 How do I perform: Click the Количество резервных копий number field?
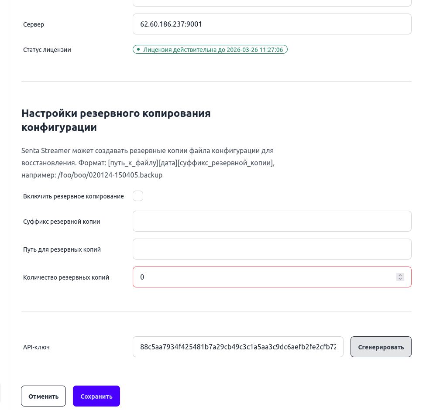[262, 277]
